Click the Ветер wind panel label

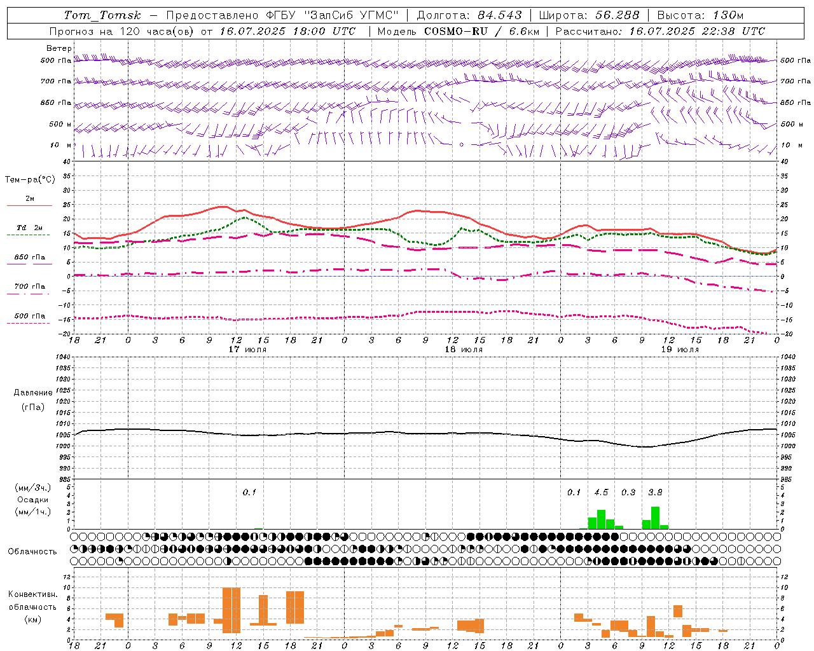coord(59,48)
